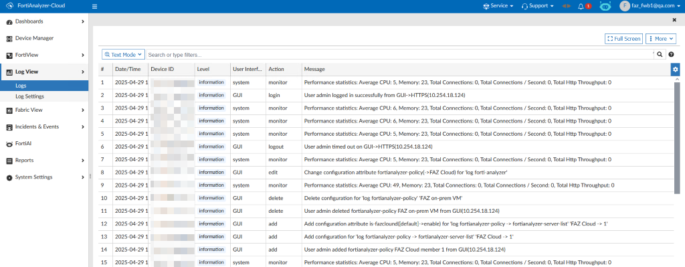
Task: Click the Reports sidebar icon
Action: coord(9,161)
